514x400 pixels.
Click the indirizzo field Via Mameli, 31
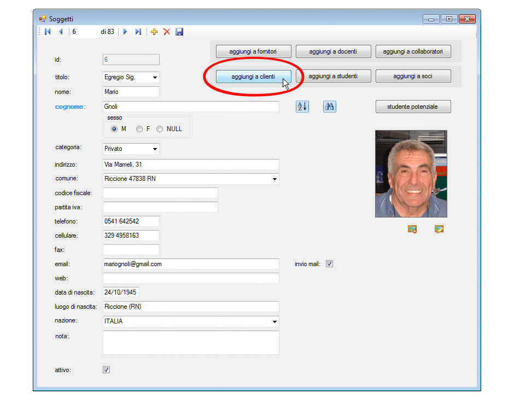[x=191, y=164]
